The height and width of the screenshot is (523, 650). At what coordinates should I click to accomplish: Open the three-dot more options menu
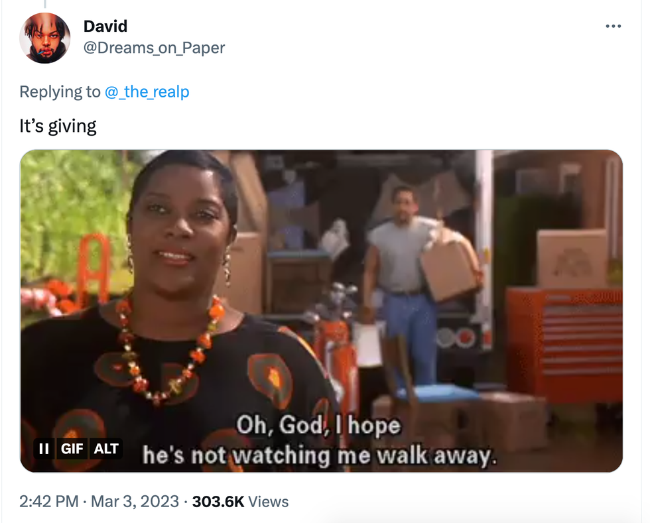[x=613, y=26]
